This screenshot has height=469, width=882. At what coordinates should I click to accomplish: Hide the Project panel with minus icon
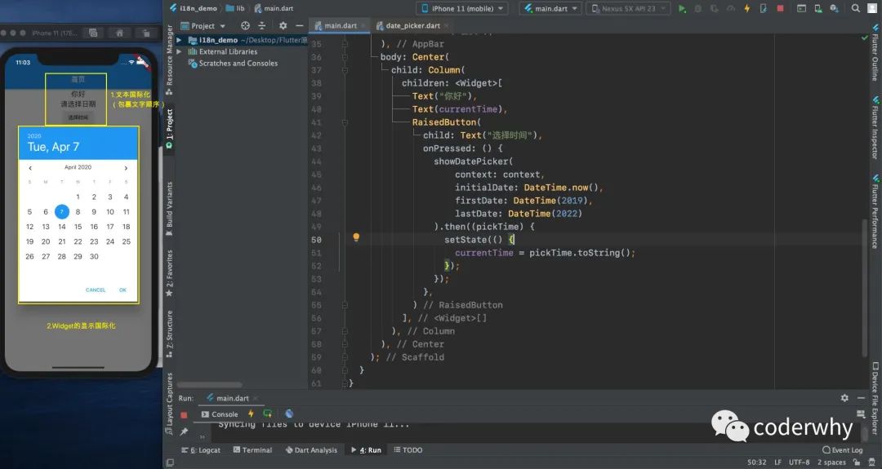pos(299,26)
